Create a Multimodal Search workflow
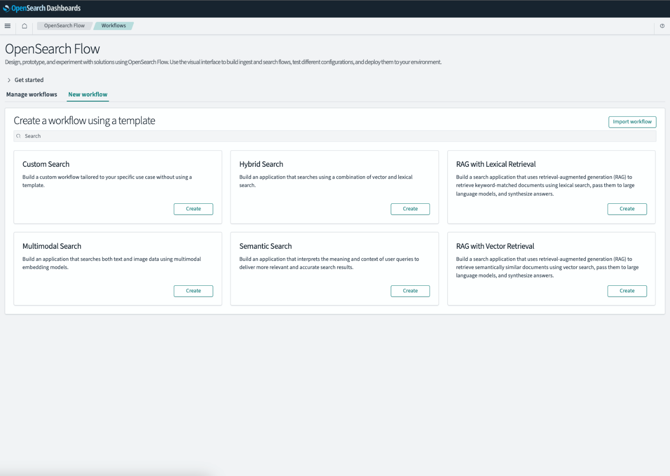Screen dimensions: 670x476 [193, 291]
